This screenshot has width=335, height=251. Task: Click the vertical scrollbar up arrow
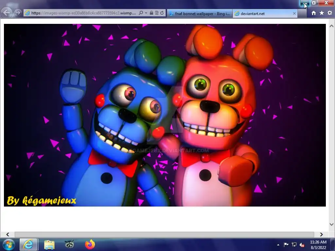(x=332, y=26)
